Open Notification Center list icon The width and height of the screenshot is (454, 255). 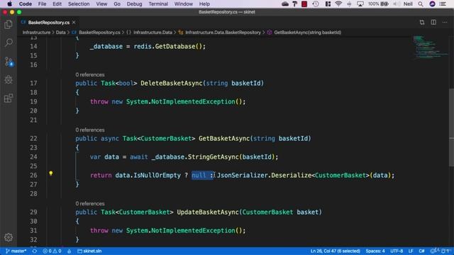[443, 4]
